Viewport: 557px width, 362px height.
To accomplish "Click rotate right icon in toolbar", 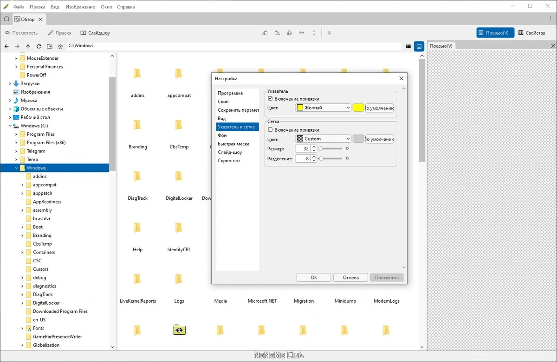I will point(277,33).
